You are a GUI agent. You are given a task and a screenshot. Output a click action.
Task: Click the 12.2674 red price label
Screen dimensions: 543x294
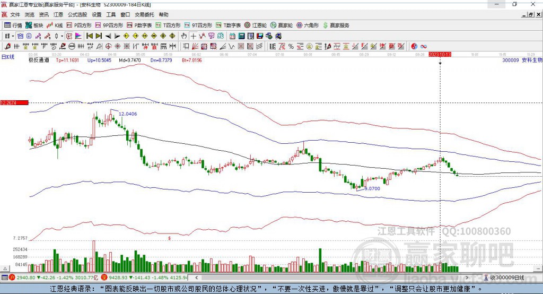14,102
